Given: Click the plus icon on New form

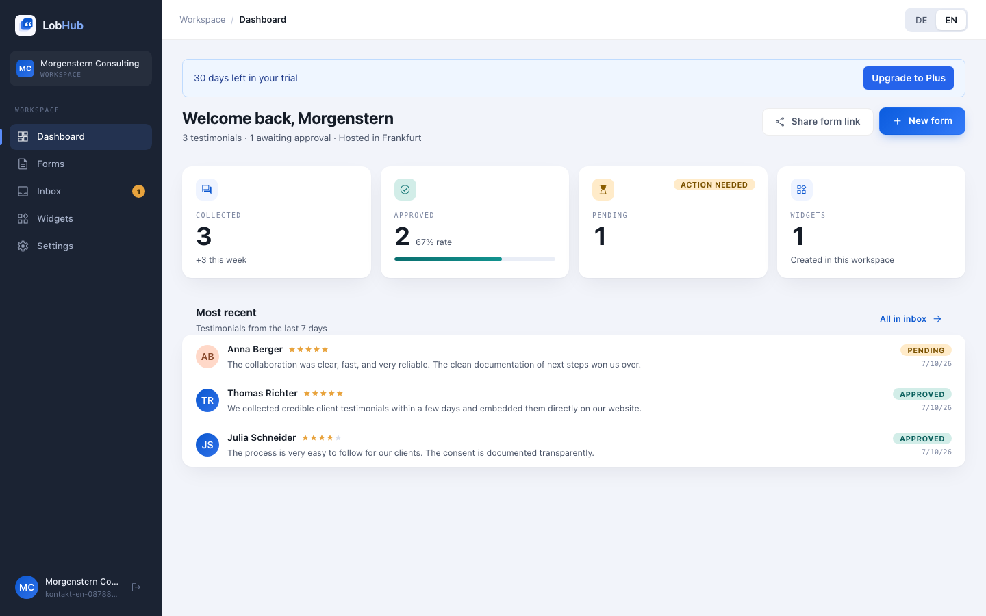Looking at the screenshot, I should click(897, 121).
